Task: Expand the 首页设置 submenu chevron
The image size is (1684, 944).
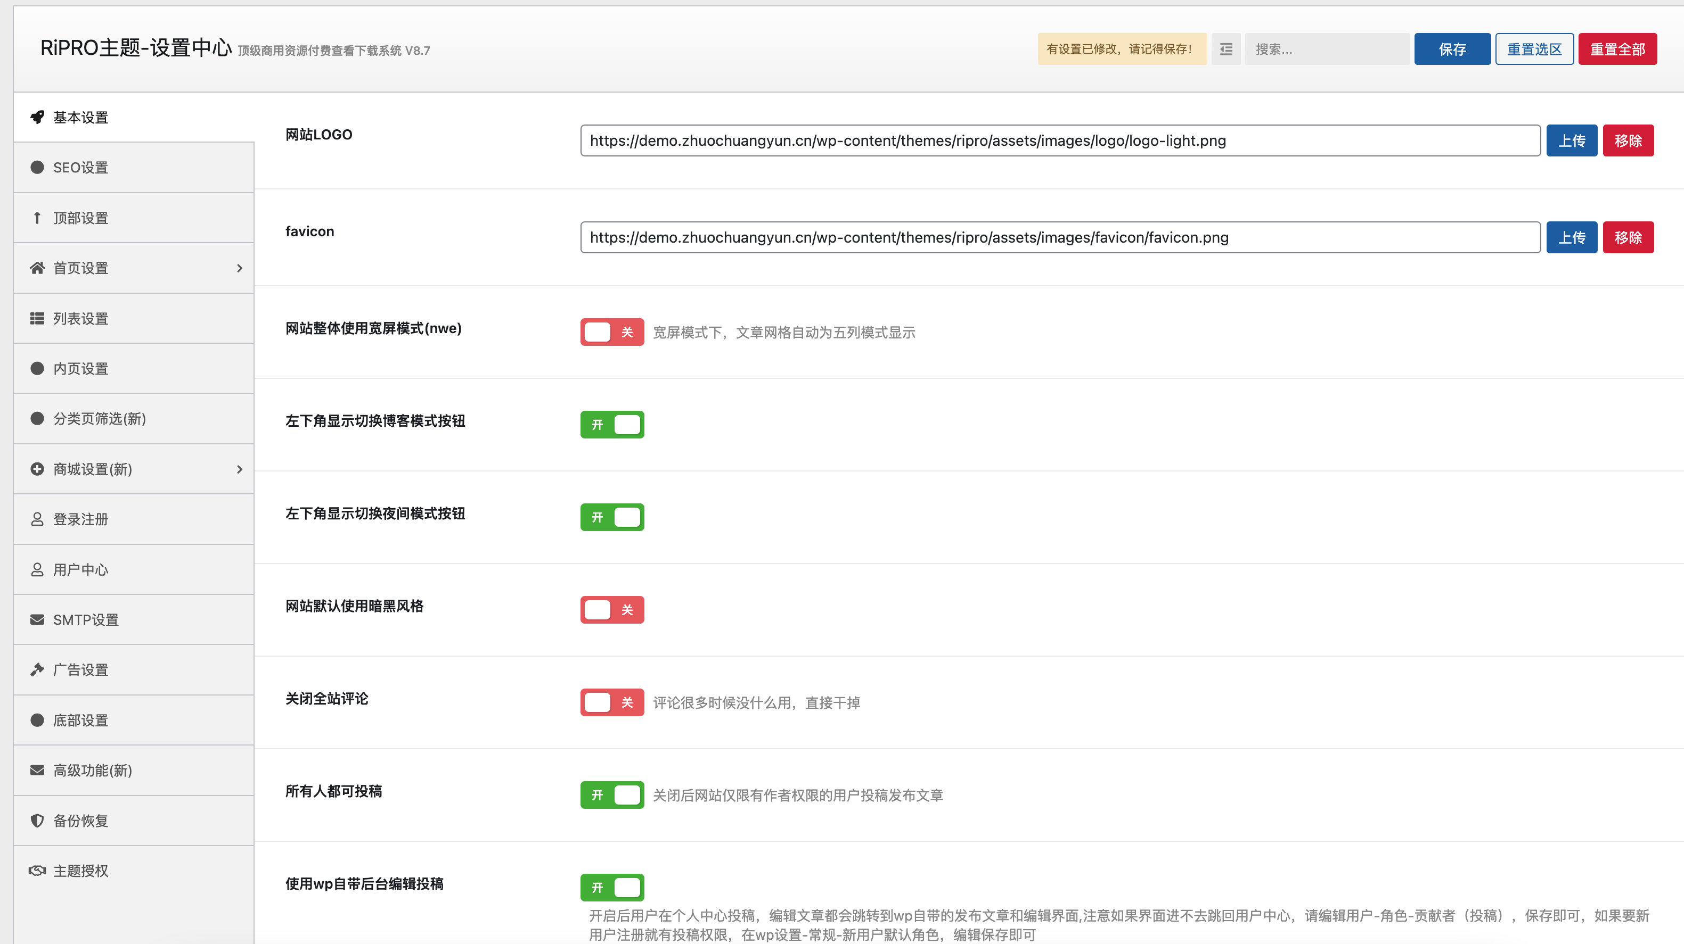Action: [239, 268]
